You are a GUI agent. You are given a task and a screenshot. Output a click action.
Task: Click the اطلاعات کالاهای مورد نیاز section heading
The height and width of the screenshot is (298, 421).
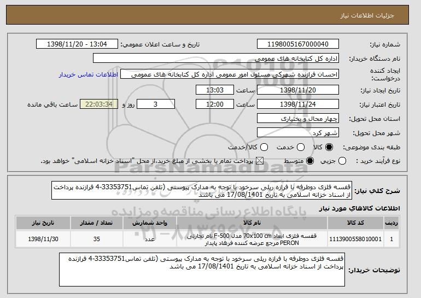coord(359,208)
